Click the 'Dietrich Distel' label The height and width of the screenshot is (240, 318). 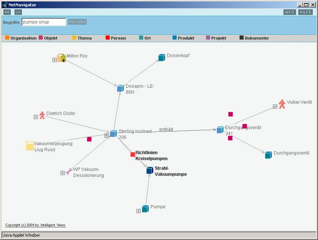point(61,113)
